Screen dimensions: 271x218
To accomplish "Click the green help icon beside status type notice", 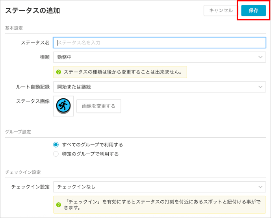I will pos(59,72).
